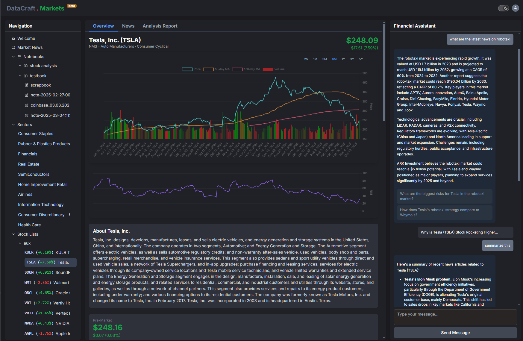Screen dimensions: 523x341
Task: Click the Send Message button
Action: click(455, 333)
